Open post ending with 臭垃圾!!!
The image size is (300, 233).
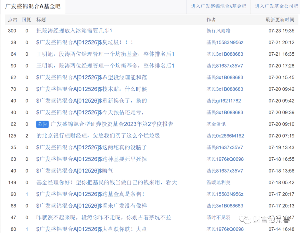85,42
